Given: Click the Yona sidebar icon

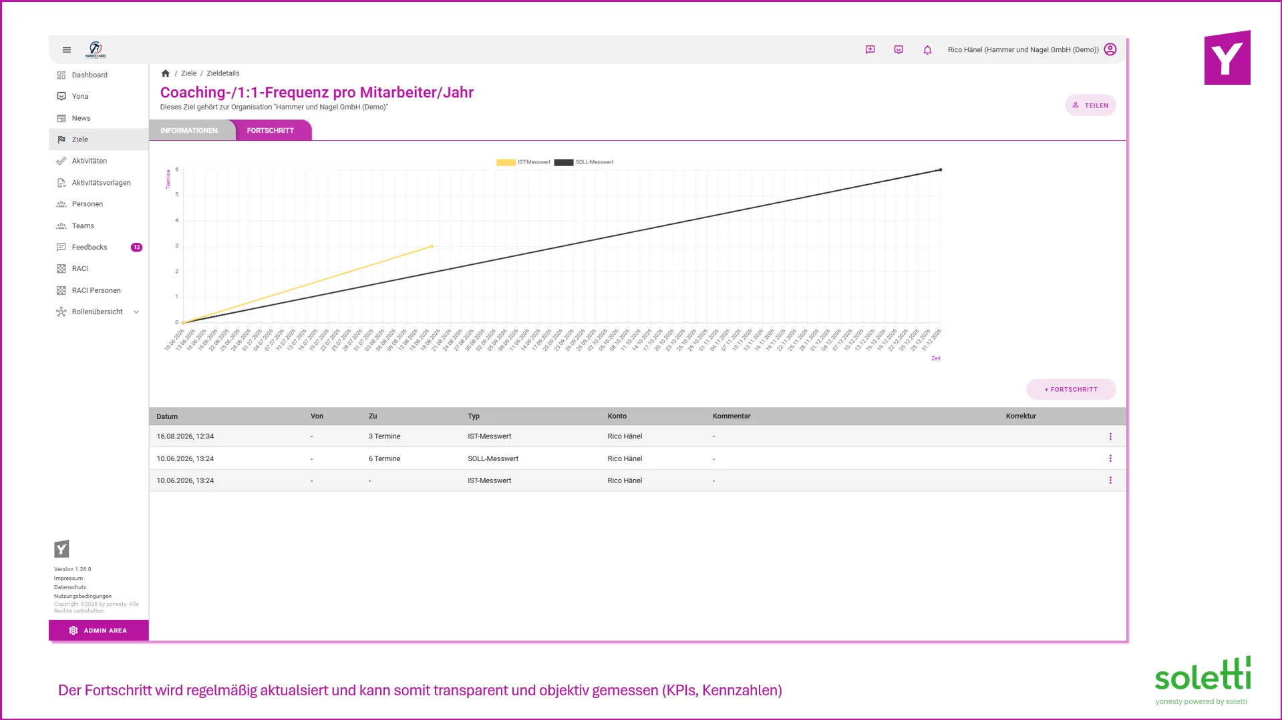Looking at the screenshot, I should pos(61,96).
